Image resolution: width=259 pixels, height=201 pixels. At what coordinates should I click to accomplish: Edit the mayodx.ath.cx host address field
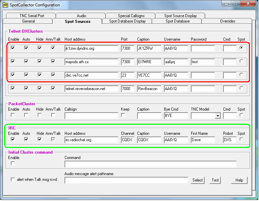click(x=91, y=62)
